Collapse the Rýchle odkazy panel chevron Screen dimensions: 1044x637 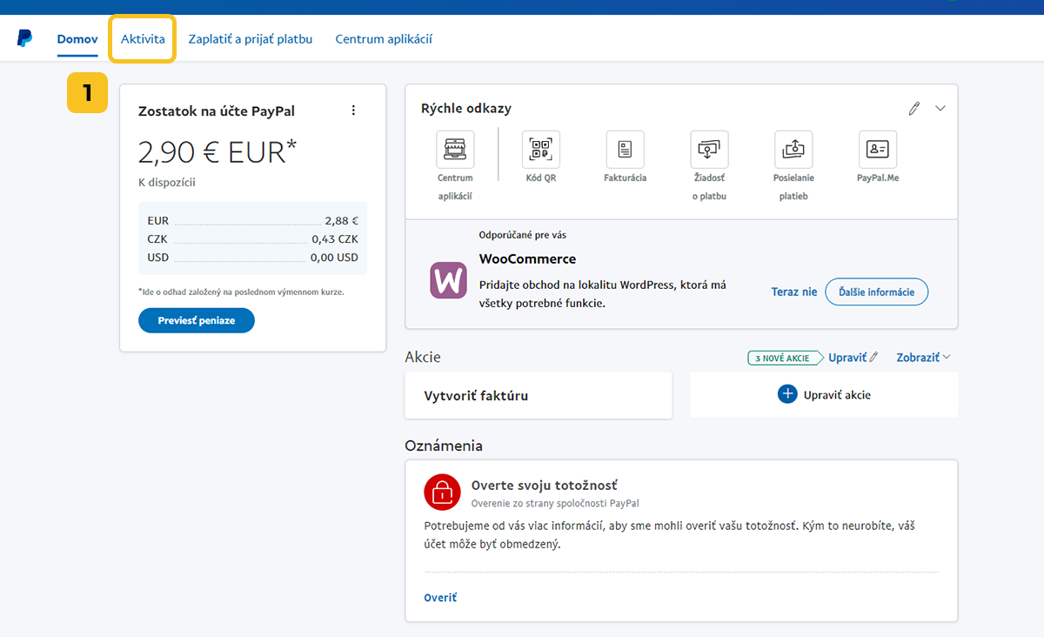click(940, 109)
